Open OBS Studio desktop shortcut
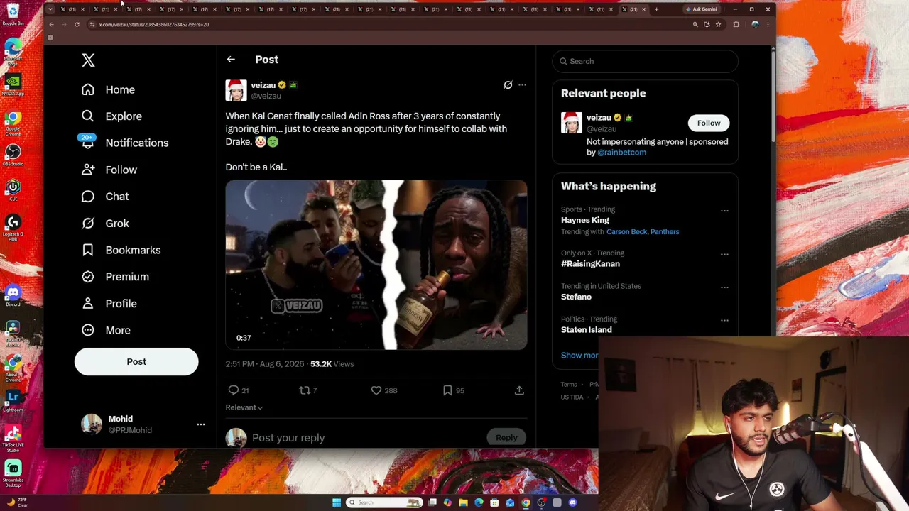 (x=13, y=155)
